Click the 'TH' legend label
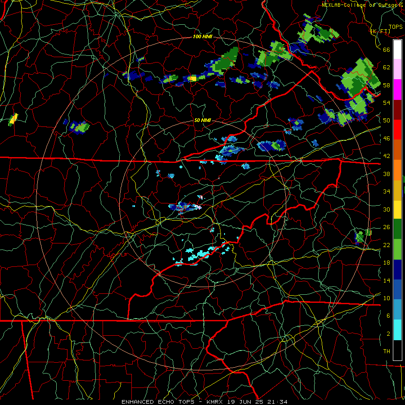 (x=387, y=351)
